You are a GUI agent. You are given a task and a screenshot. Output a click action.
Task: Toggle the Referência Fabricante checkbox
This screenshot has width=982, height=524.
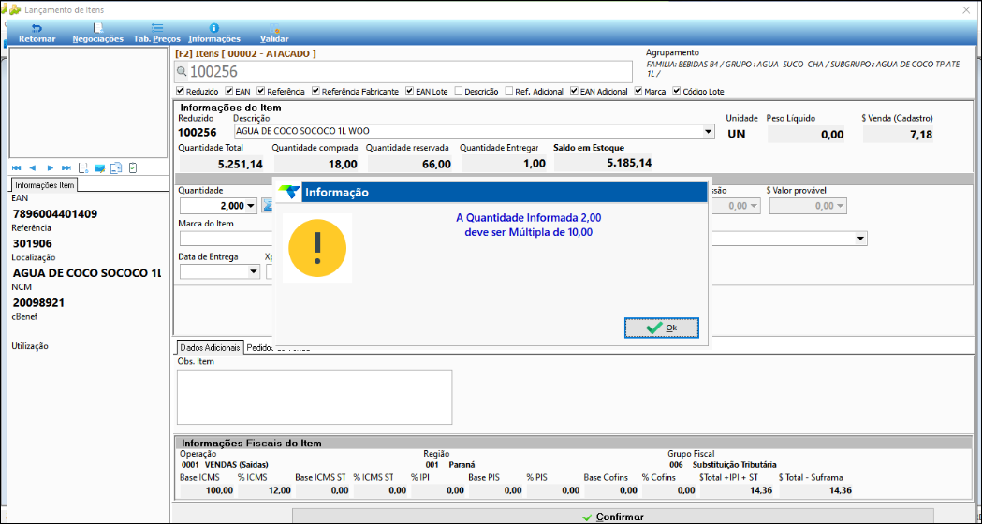pyautogui.click(x=315, y=91)
